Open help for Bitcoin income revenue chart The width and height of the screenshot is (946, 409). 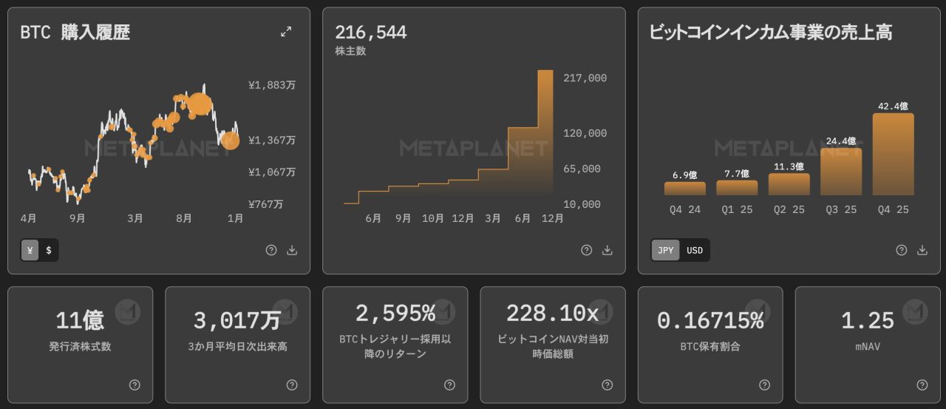(902, 250)
